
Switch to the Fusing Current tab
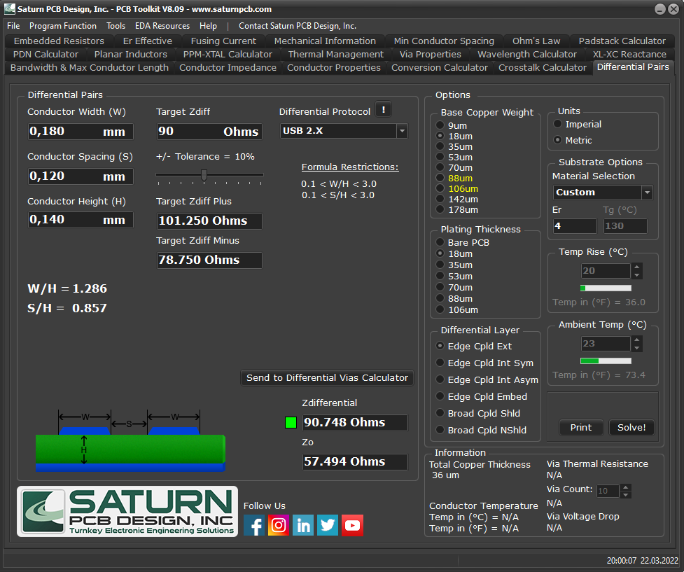(223, 41)
